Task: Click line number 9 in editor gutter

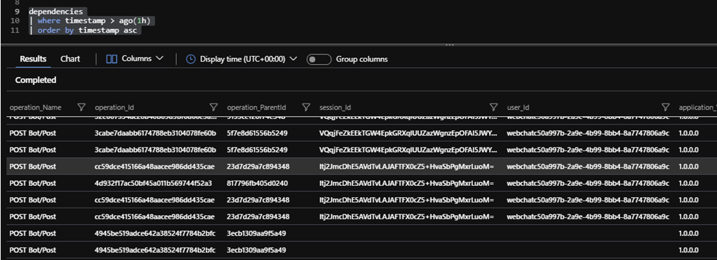Action: pyautogui.click(x=17, y=11)
